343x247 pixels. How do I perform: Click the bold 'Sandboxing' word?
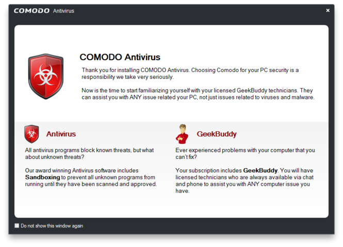tap(42, 177)
